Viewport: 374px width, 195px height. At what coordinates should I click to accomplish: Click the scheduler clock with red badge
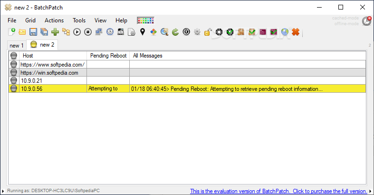point(366,21)
